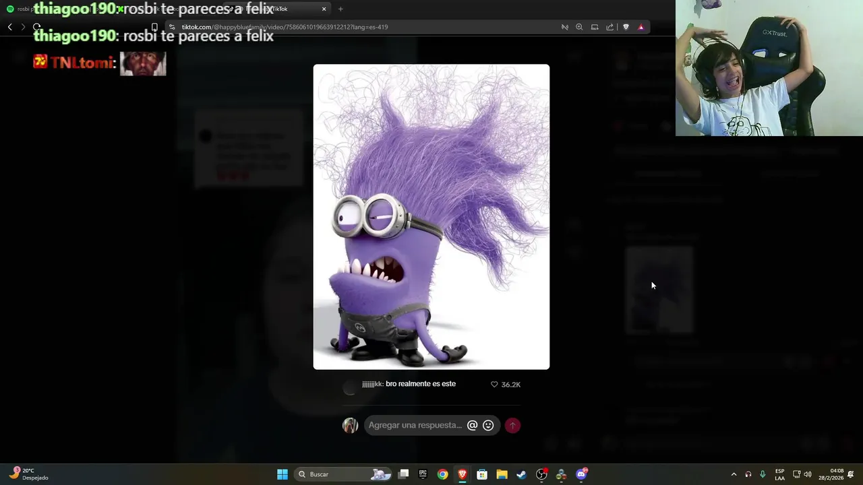Click the browser forward arrow
Viewport: 863px width, 485px height.
(x=23, y=27)
